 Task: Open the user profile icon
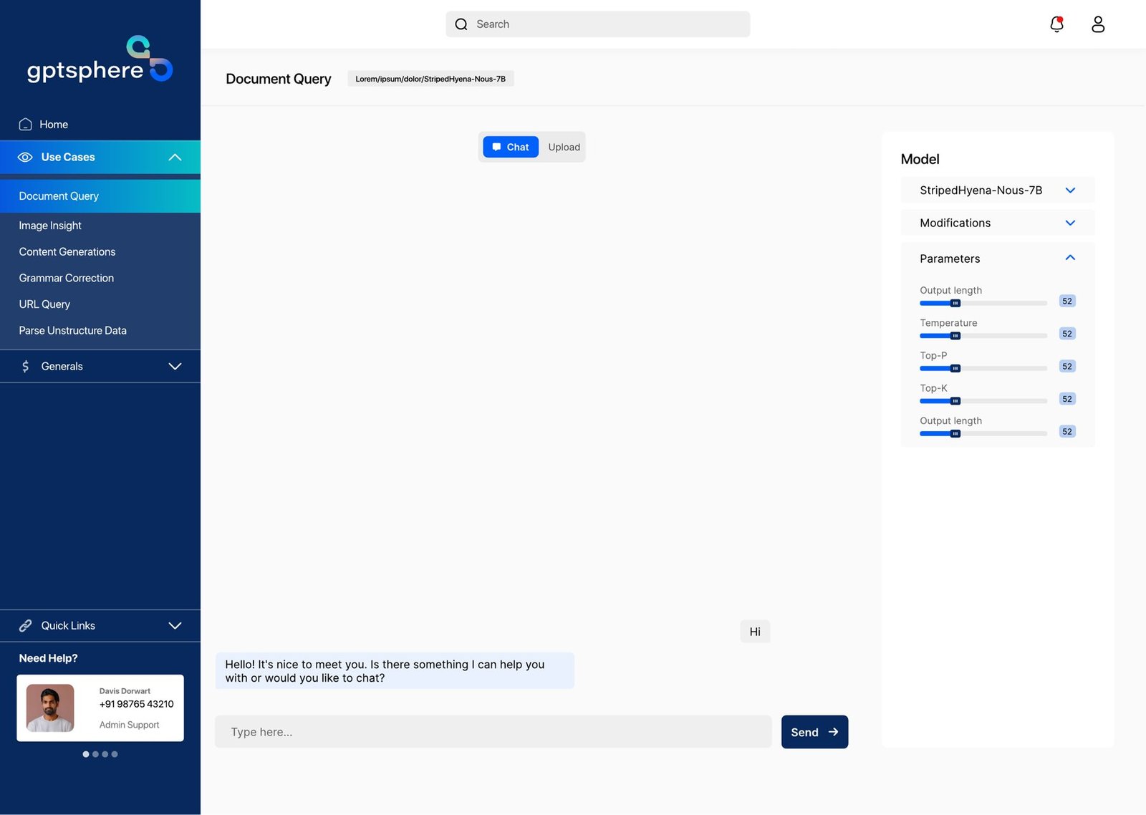1098,24
